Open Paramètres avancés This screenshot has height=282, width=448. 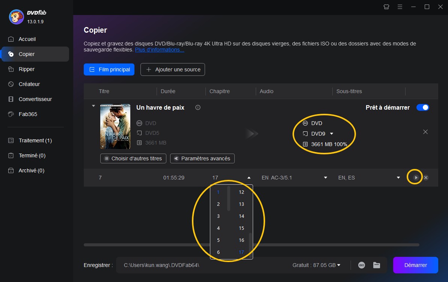tap(202, 158)
